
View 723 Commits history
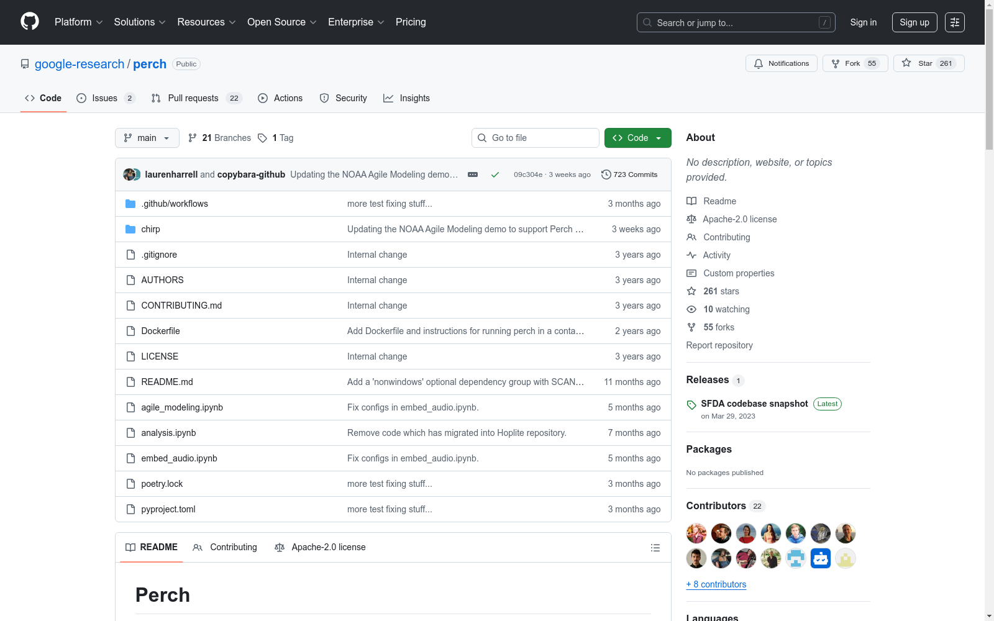click(x=629, y=175)
